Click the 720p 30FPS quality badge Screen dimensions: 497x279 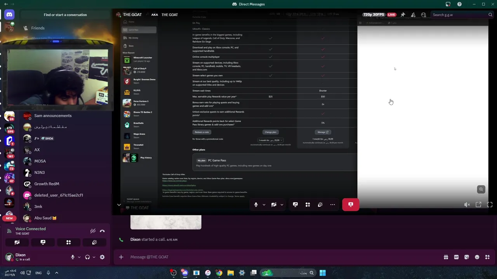373,15
